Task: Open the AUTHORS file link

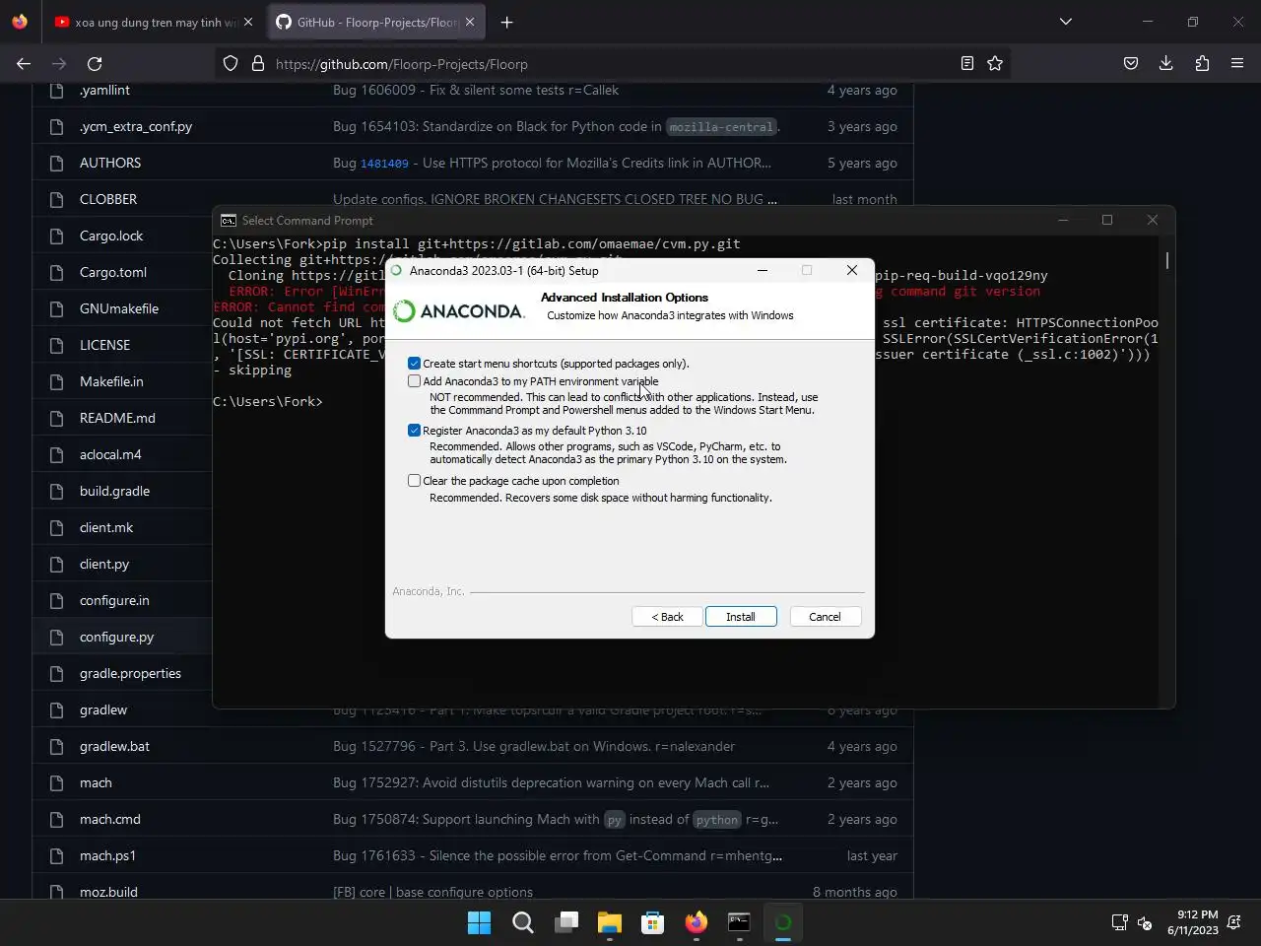Action: click(x=110, y=163)
